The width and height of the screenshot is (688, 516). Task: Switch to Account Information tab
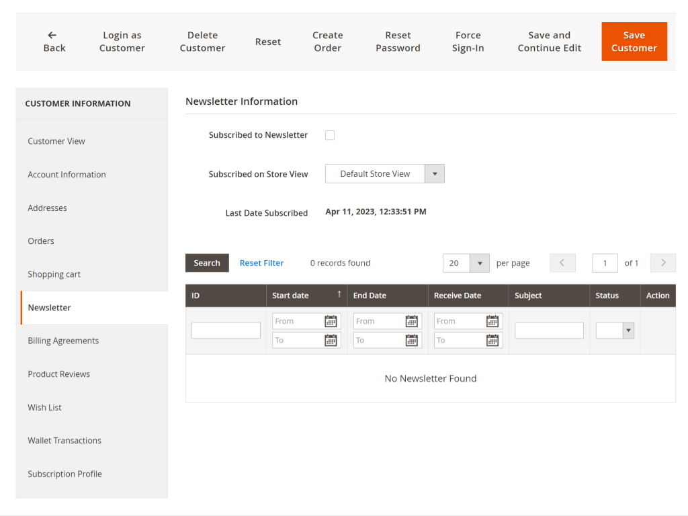67,175
